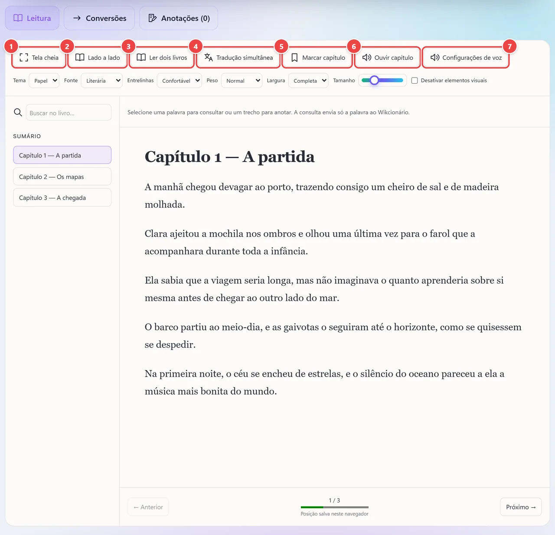Click the Anterior button
This screenshot has height=535, width=555.
[148, 507]
